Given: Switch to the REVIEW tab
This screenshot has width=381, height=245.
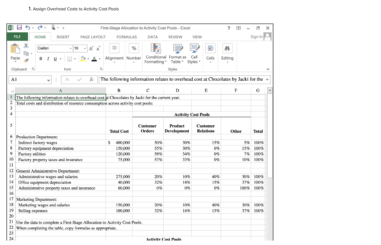Looking at the screenshot, I should 175,37.
